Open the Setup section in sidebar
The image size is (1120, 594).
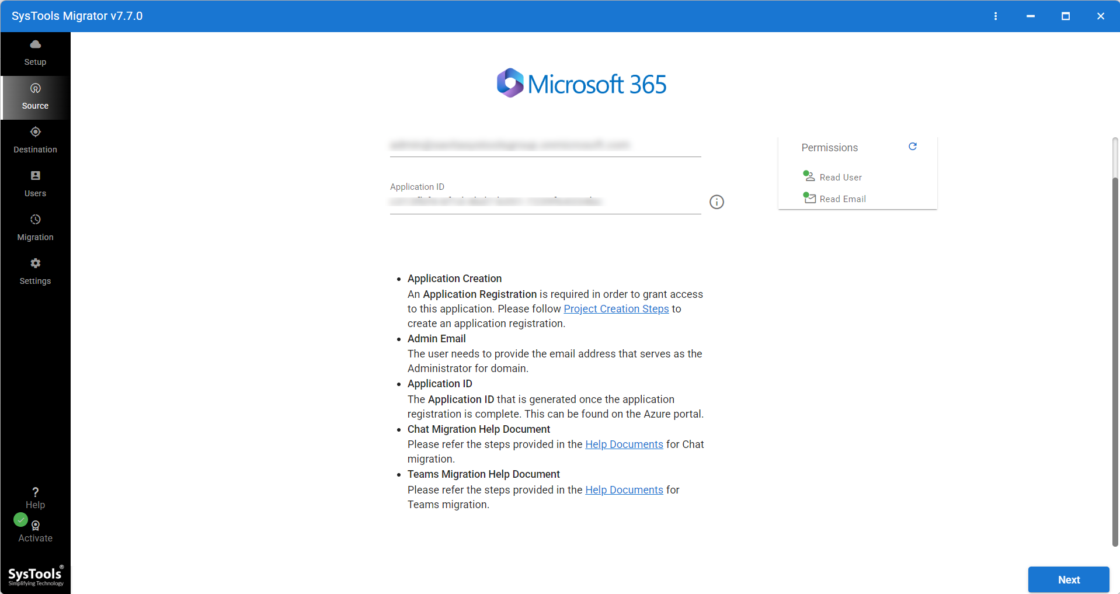tap(35, 53)
